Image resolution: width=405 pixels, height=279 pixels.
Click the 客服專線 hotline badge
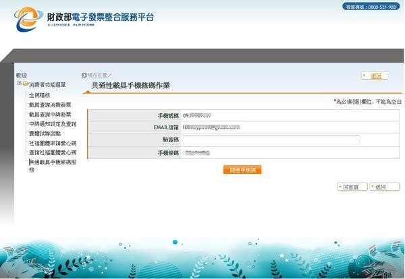(x=371, y=7)
